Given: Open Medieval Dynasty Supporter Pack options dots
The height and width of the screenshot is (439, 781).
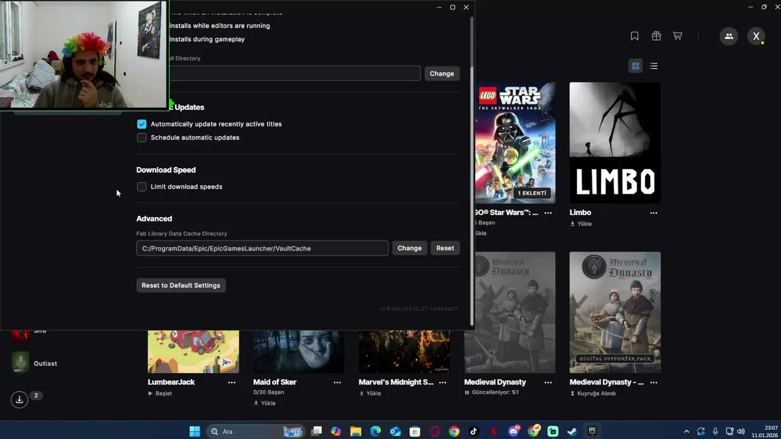Looking at the screenshot, I should tap(653, 382).
